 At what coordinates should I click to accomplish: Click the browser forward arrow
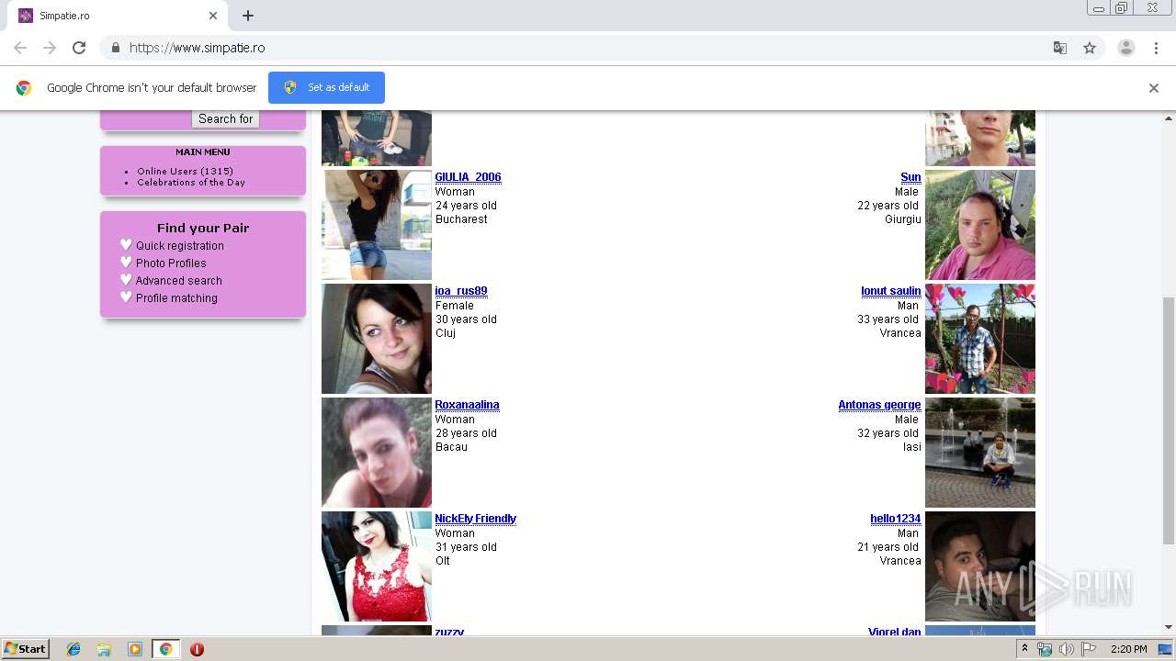click(50, 48)
